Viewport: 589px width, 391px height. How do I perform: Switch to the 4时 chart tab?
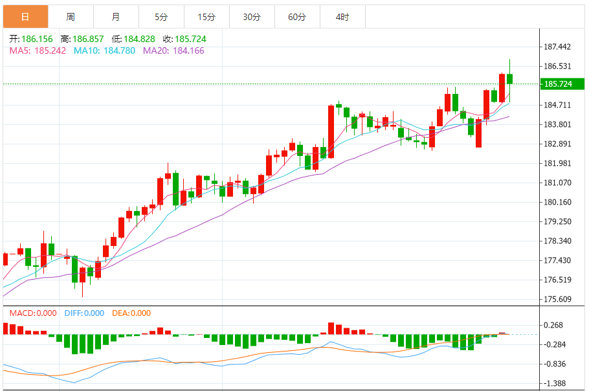click(x=342, y=17)
